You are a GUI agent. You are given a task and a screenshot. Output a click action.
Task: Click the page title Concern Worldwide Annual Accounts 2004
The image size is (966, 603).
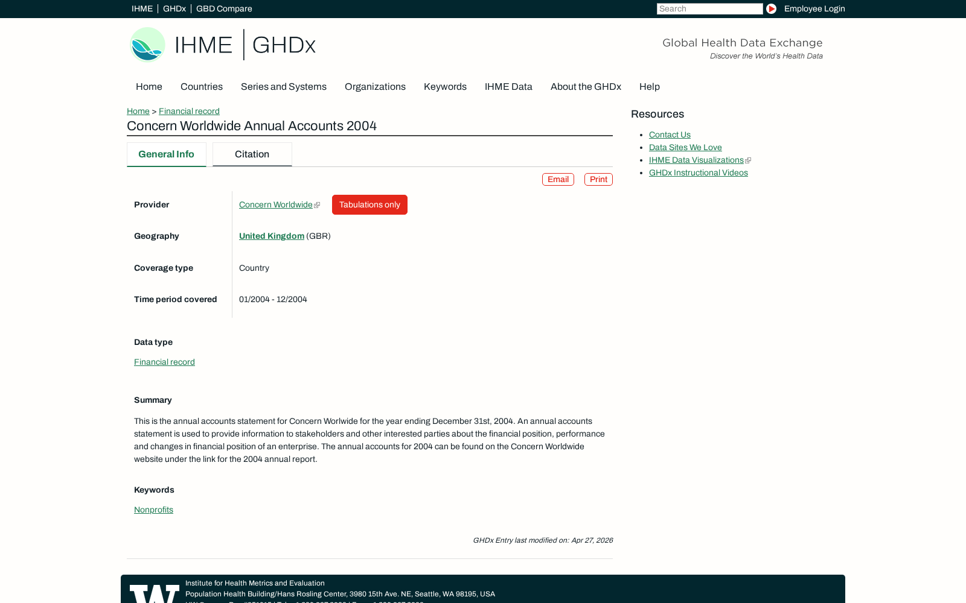(252, 125)
